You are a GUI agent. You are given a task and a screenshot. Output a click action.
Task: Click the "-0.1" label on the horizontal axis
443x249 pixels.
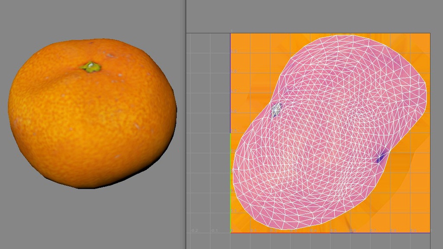click(214, 231)
